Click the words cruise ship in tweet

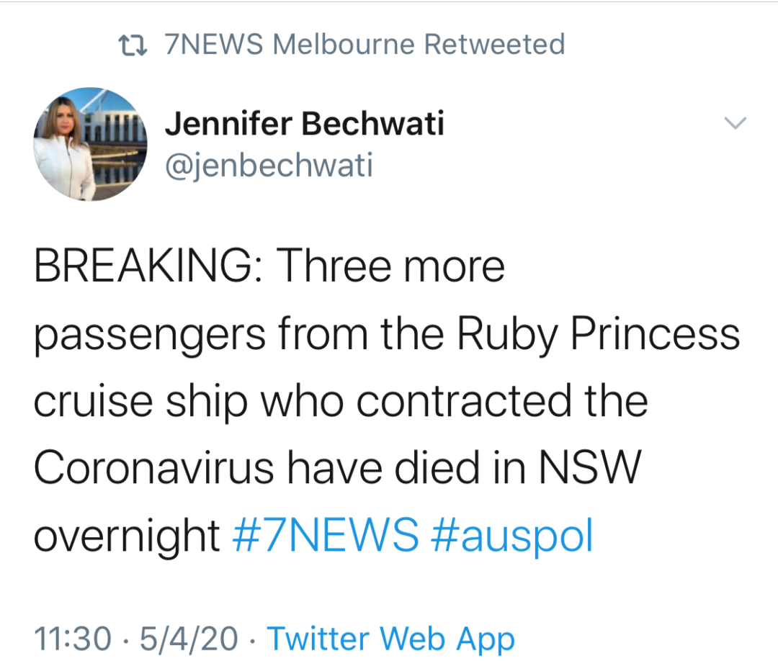coord(140,403)
